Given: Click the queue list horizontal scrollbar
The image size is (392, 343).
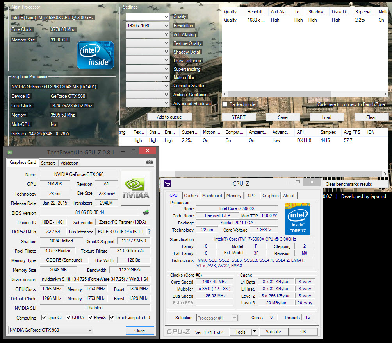Looking at the screenshot, I should [280, 94].
